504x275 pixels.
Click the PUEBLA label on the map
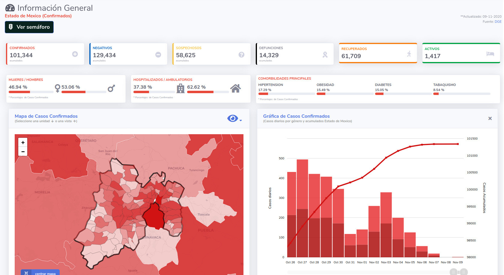[x=206, y=230]
